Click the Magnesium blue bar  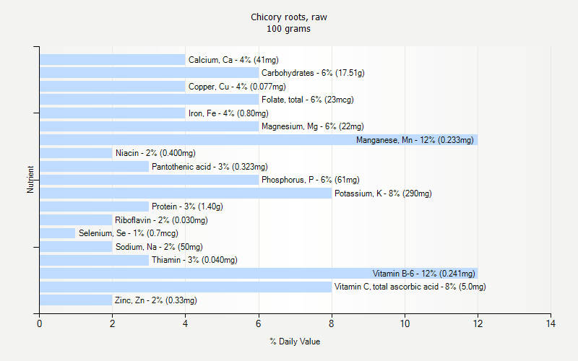(x=149, y=126)
